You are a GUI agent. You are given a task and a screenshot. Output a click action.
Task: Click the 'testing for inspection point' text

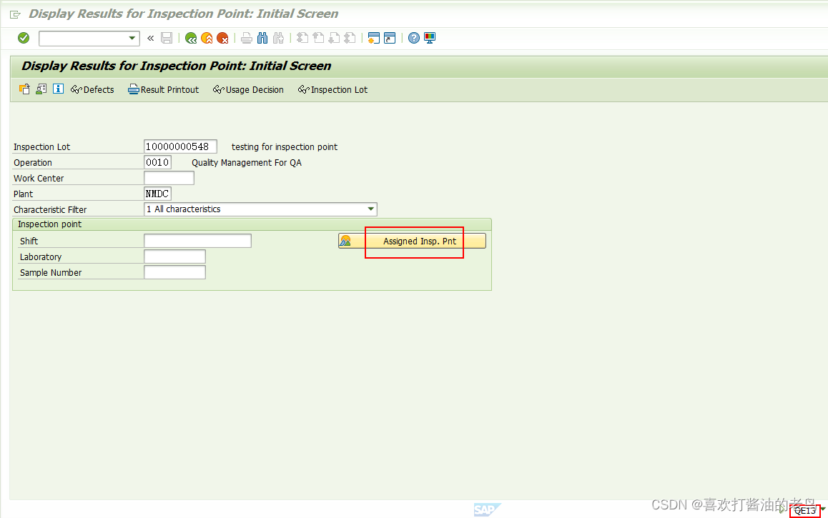click(285, 147)
